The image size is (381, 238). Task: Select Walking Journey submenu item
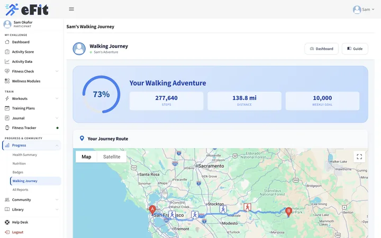(35, 181)
